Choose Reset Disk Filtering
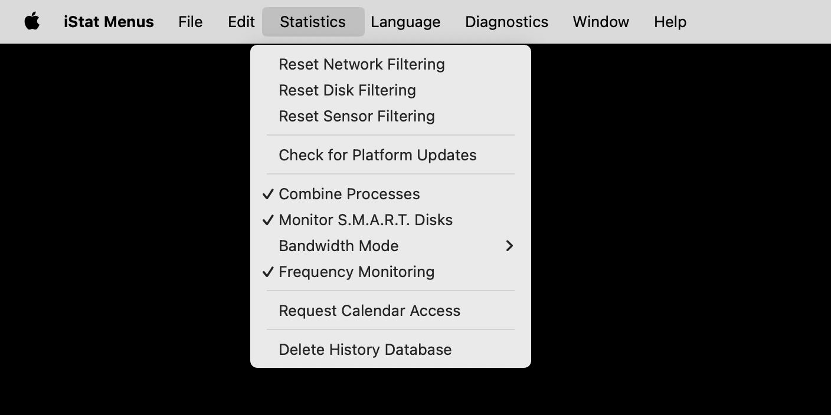This screenshot has width=831, height=415. pos(391,90)
